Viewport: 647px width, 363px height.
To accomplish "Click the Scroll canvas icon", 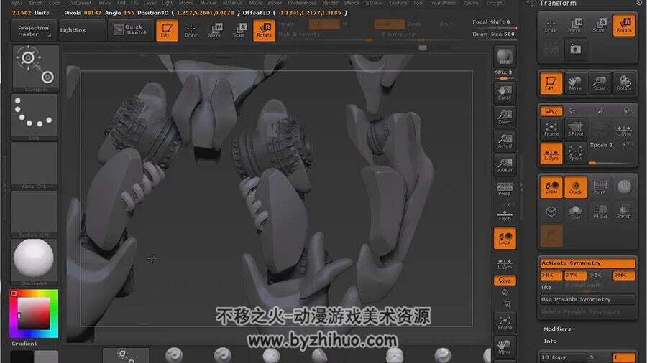I will 504,93.
